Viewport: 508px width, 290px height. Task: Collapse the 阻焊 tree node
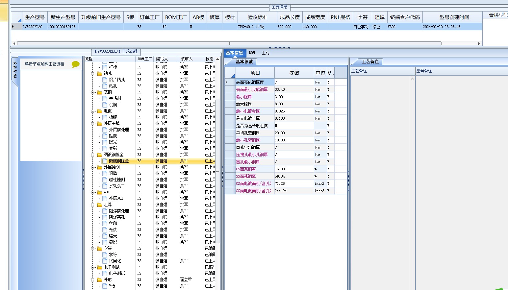pyautogui.click(x=93, y=205)
